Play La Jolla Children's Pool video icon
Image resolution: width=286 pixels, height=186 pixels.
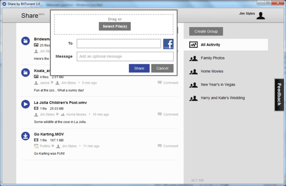[x=25, y=104]
